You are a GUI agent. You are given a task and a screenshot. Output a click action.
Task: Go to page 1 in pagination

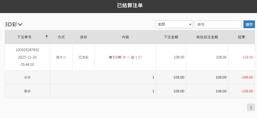coord(251,107)
